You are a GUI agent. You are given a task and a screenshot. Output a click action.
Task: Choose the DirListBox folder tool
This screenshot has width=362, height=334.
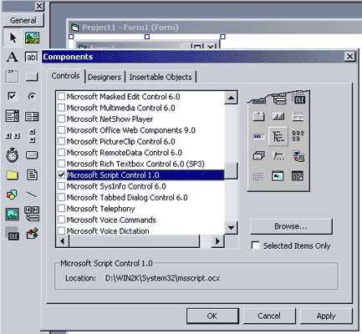click(x=13, y=175)
